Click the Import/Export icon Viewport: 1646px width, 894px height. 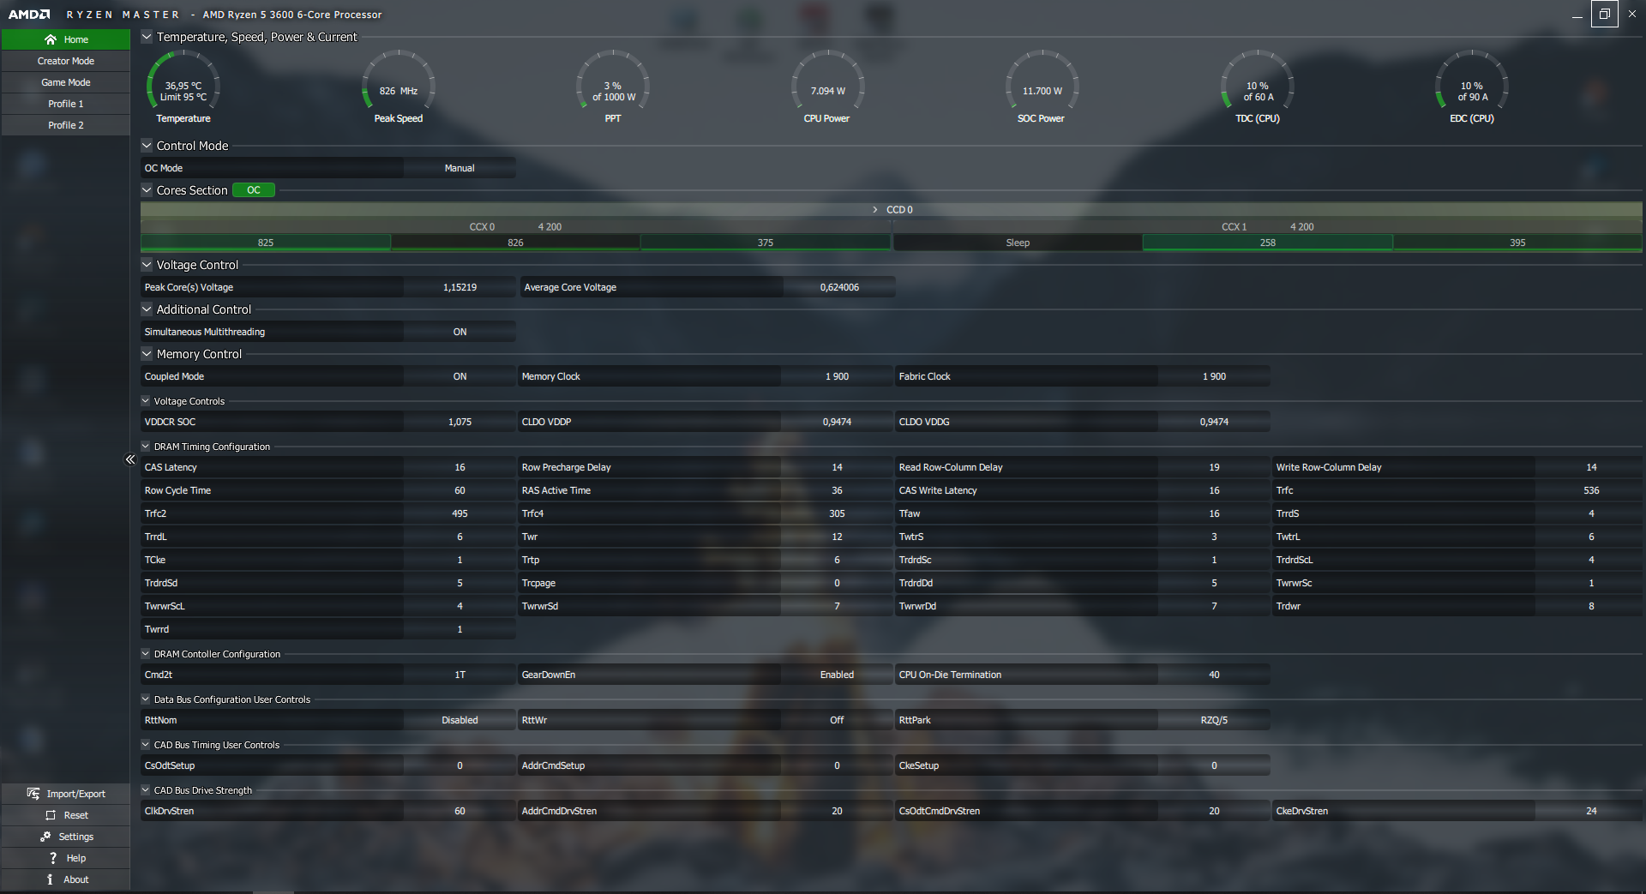33,794
